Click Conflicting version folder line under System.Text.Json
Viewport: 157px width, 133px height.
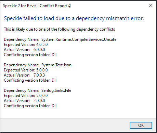[30, 80]
